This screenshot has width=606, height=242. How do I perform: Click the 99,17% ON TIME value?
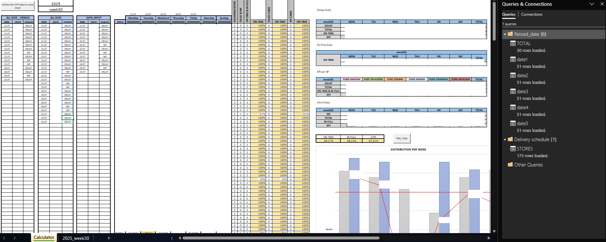coord(329,141)
